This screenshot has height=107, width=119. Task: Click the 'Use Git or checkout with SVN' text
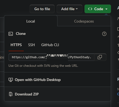point(43,66)
